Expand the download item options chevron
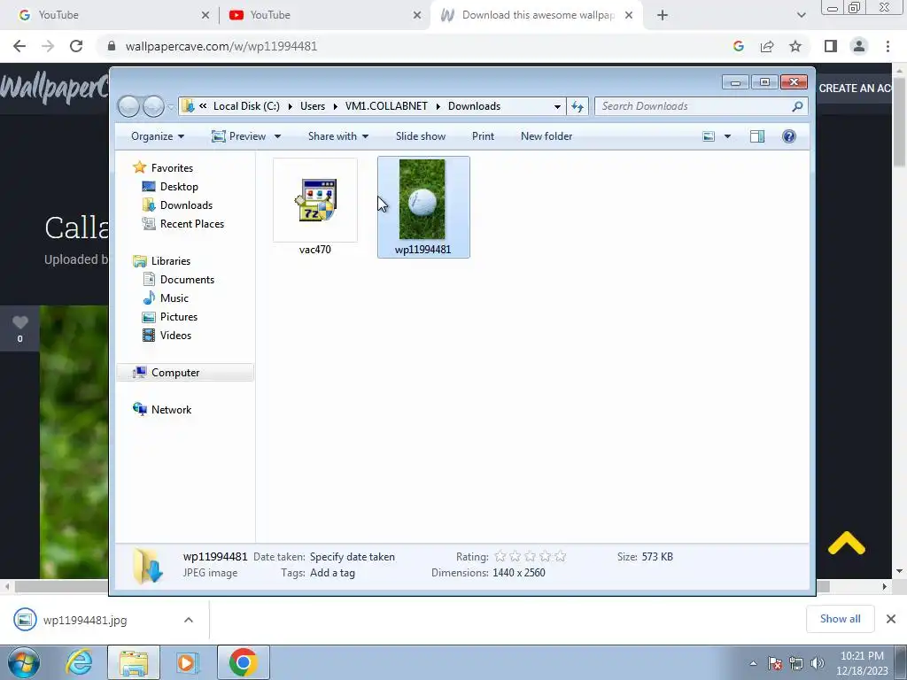 189,620
